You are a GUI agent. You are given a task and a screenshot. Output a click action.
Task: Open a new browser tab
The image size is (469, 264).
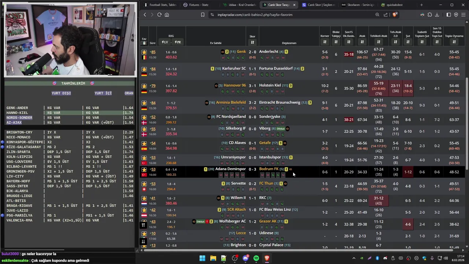click(421, 5)
